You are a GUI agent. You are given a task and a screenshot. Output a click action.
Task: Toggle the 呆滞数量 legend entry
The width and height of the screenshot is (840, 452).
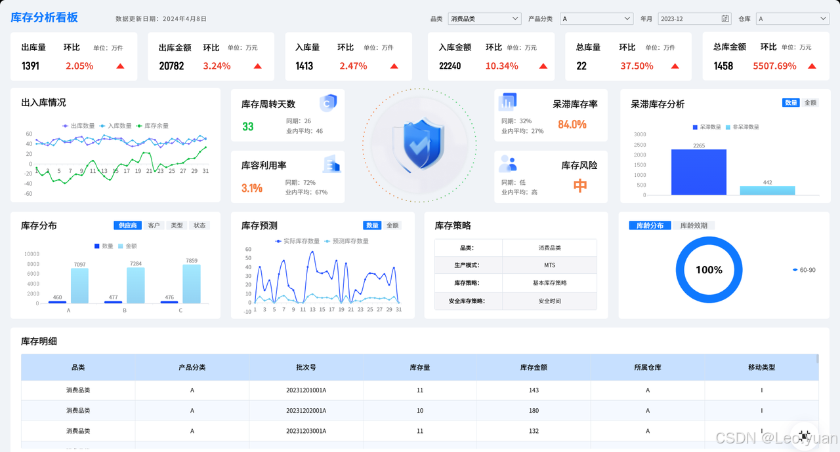click(x=707, y=127)
